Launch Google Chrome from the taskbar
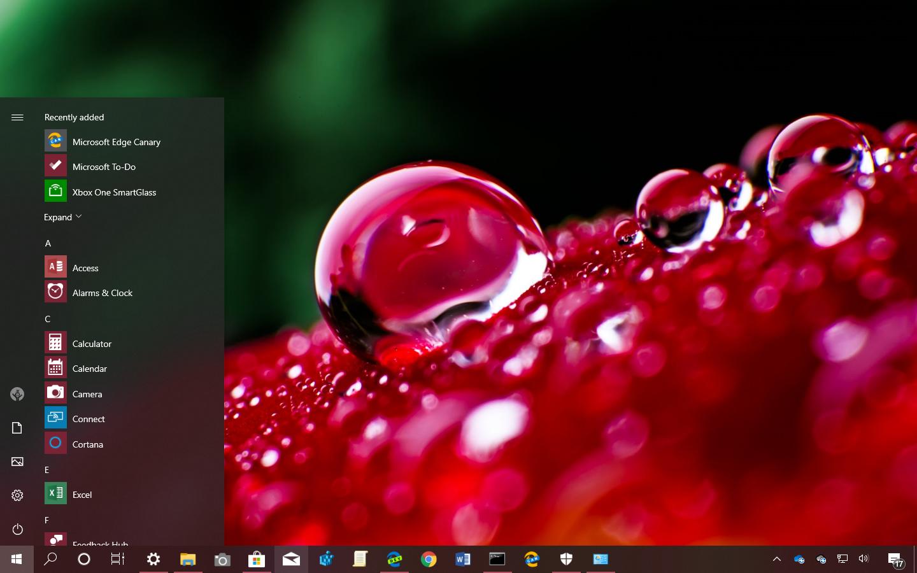Screen dimensions: 917x573 (x=429, y=559)
